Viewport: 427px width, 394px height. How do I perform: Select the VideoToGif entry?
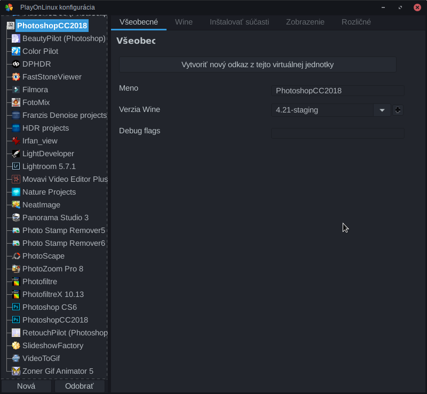tap(41, 358)
